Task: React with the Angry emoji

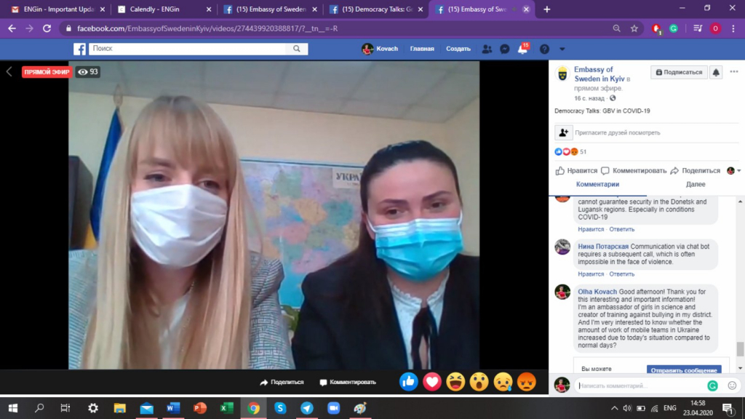Action: click(527, 382)
